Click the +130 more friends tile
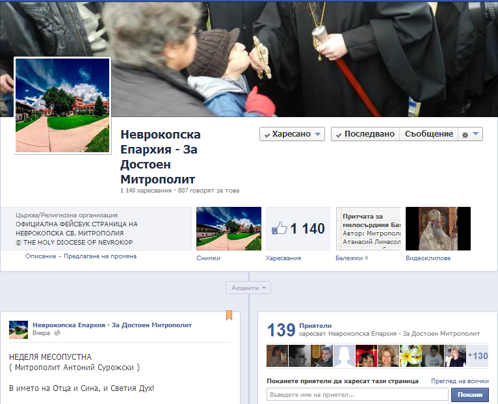 (477, 356)
